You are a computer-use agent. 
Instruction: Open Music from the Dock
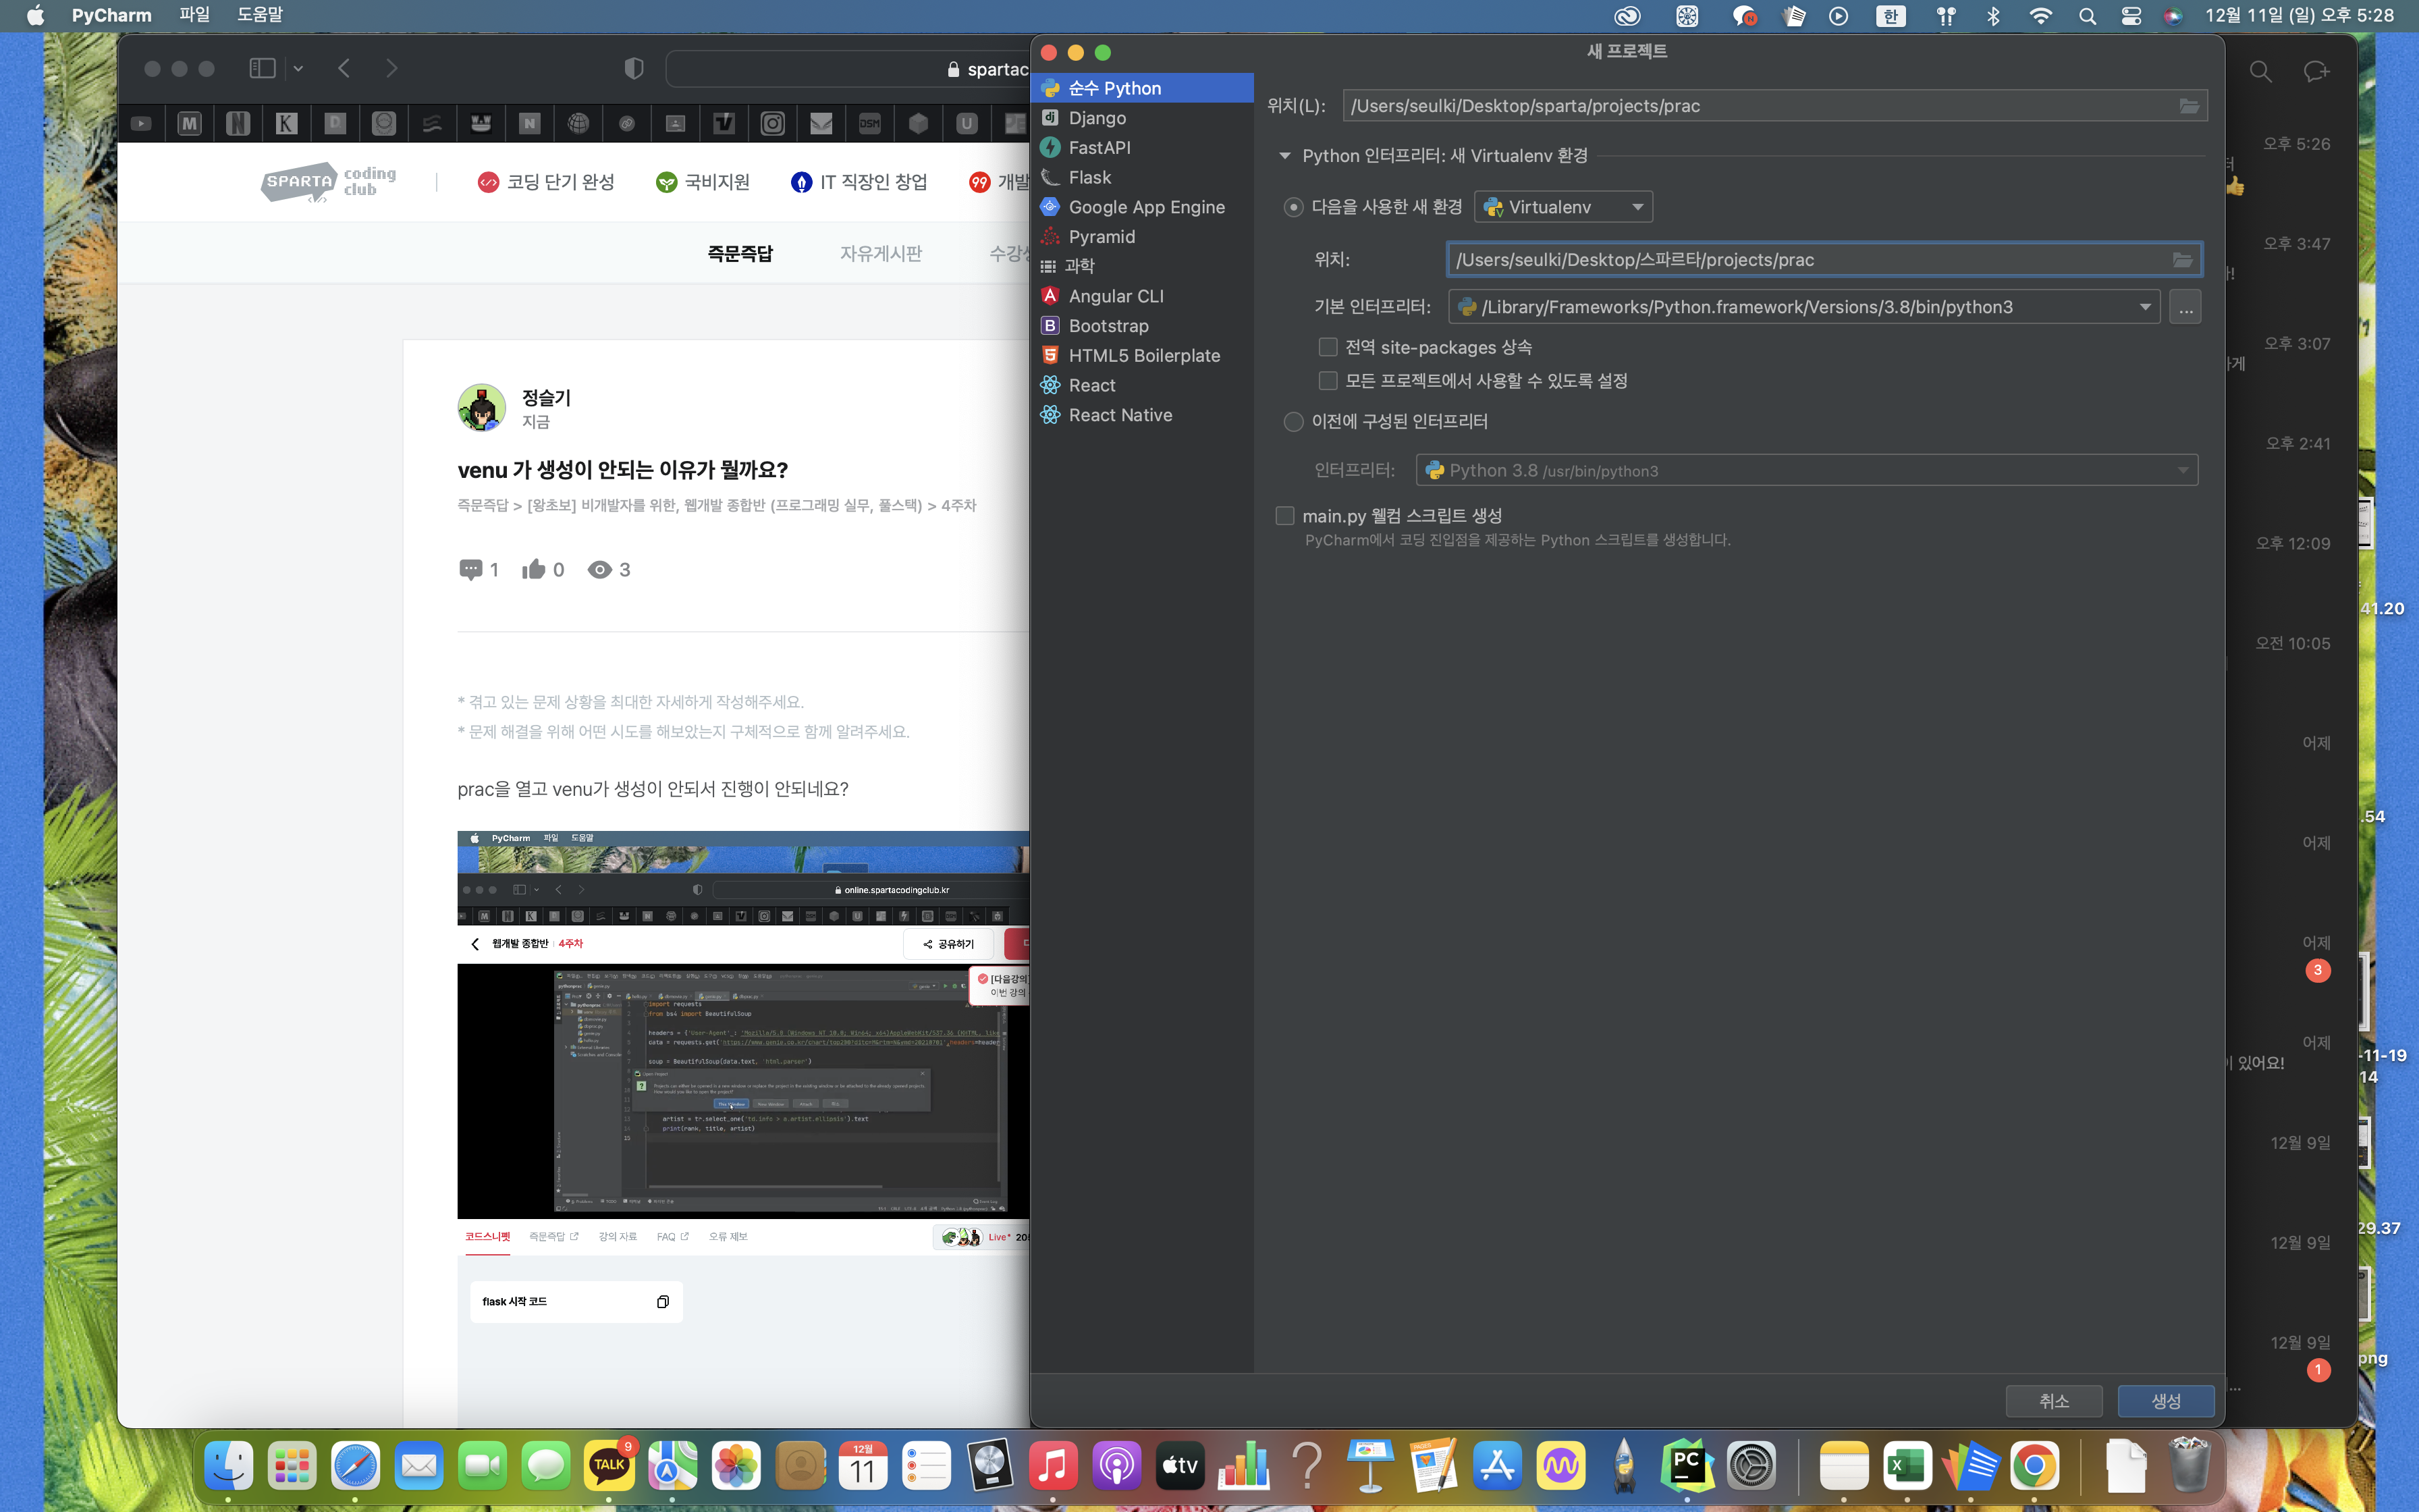1052,1466
